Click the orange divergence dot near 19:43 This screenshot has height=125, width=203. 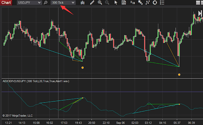(82, 67)
